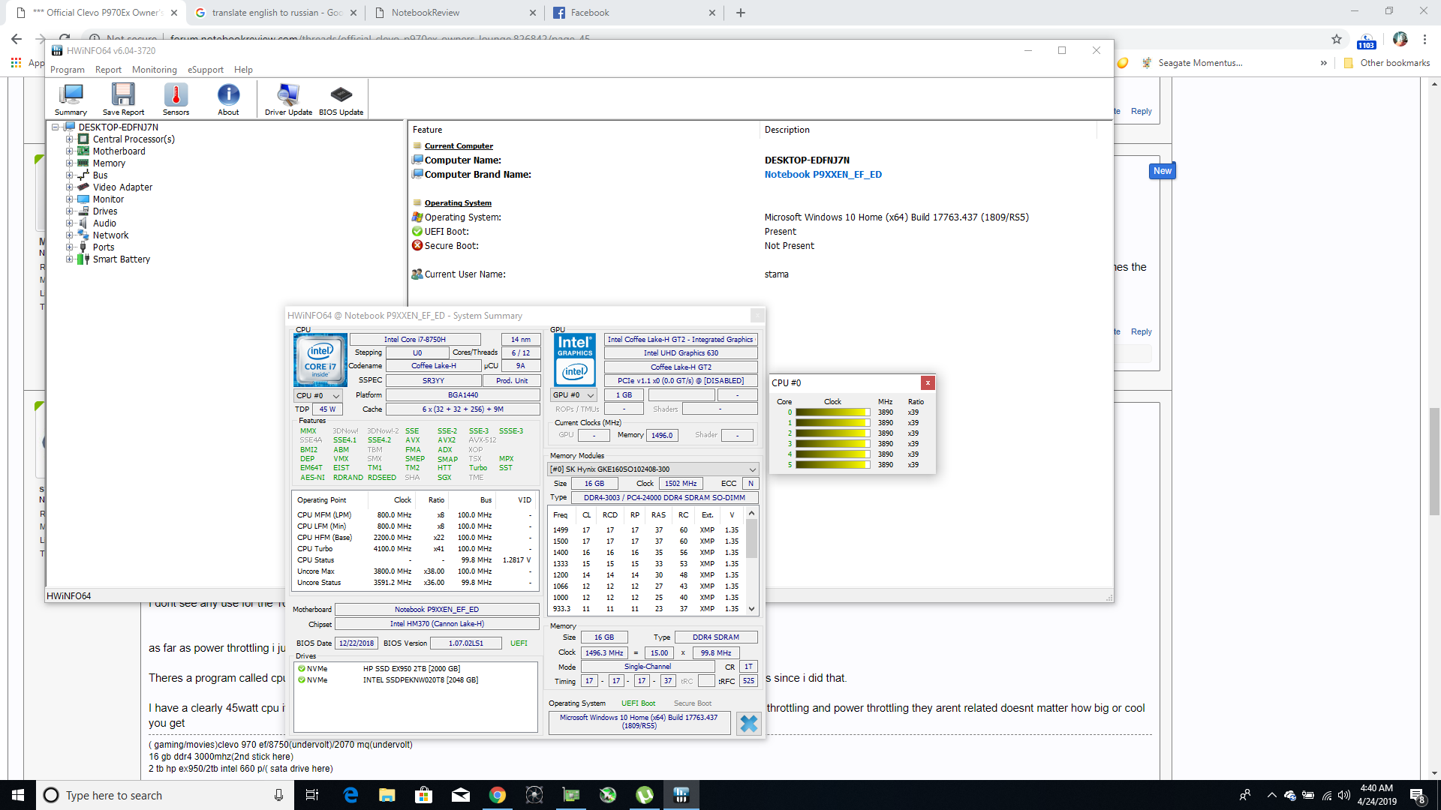This screenshot has width=1441, height=810.
Task: Toggle UEFI Boot status indicator
Action: point(636,703)
